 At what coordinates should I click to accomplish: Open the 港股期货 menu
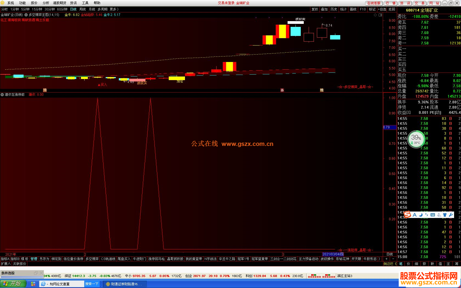pyautogui.click(x=60, y=3)
